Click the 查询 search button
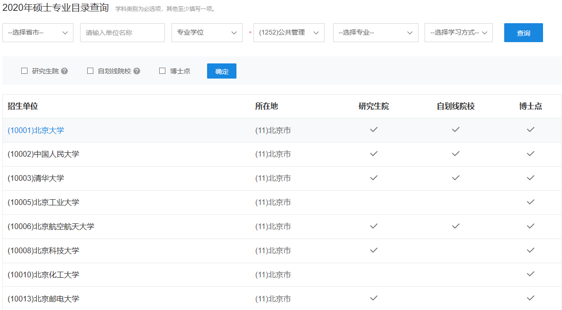This screenshot has height=310, width=562. tap(523, 33)
